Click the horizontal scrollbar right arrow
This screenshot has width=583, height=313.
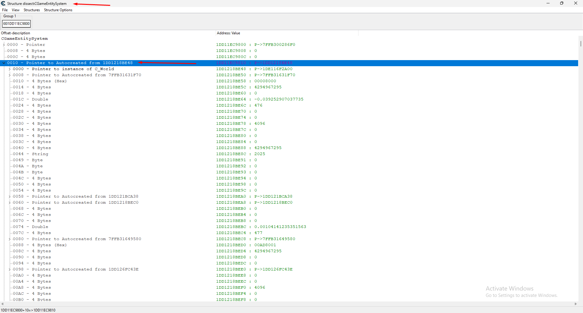click(575, 304)
